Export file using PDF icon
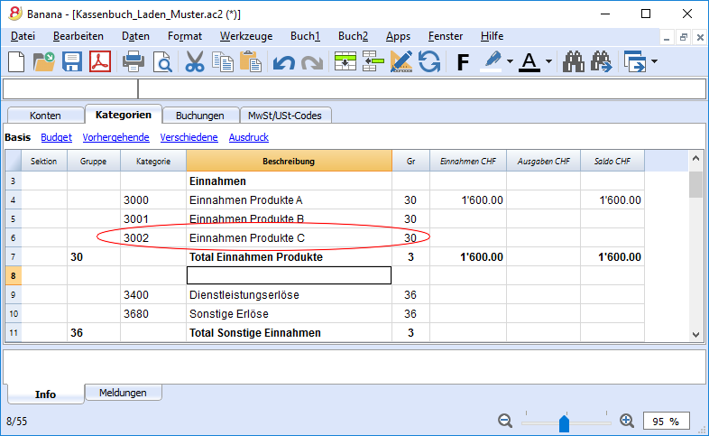709x436 pixels. click(x=100, y=61)
